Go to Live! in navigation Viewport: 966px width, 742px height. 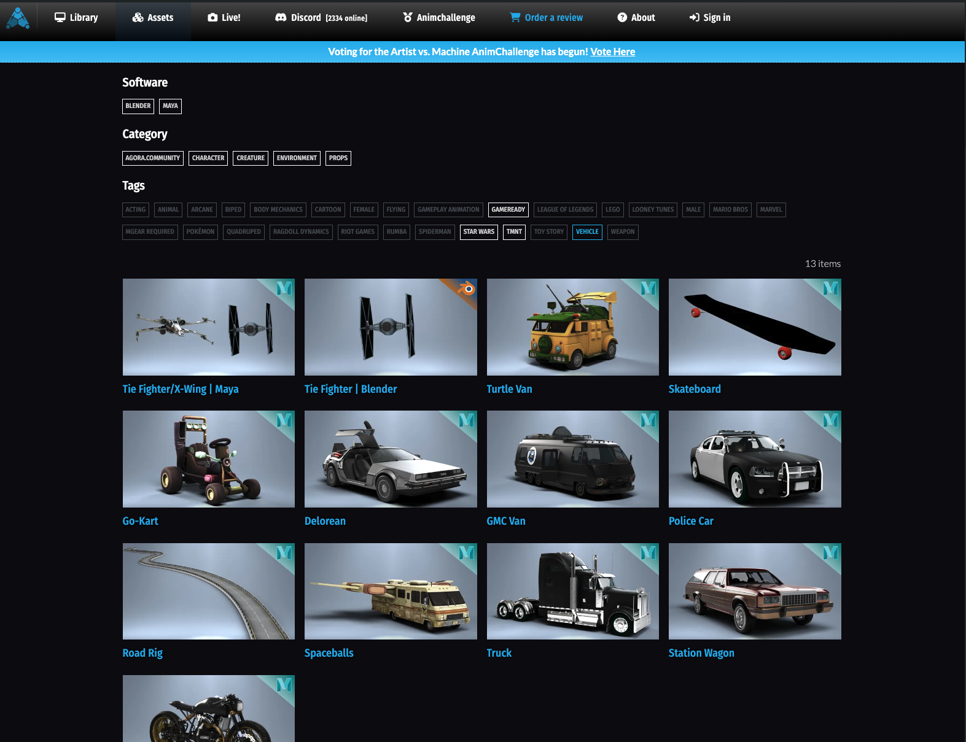click(224, 18)
